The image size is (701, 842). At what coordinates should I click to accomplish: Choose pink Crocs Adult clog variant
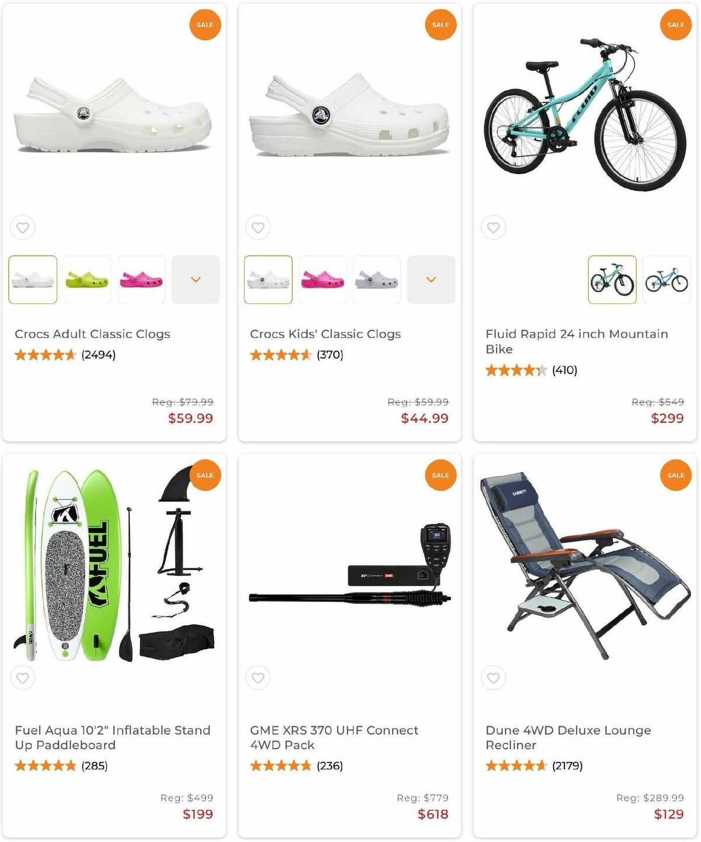[141, 279]
